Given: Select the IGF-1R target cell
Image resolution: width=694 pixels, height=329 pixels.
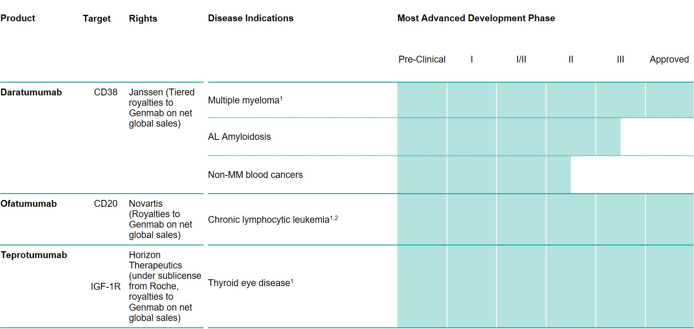Looking at the screenshot, I should (105, 287).
